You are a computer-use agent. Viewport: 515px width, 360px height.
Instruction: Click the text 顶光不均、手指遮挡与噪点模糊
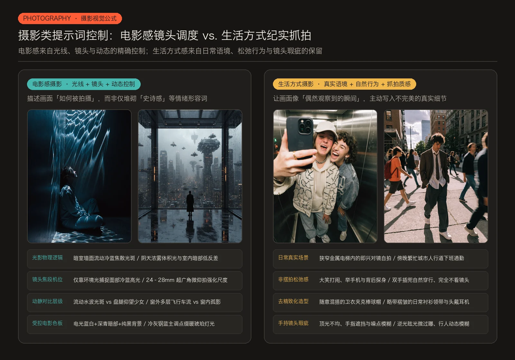click(x=355, y=324)
